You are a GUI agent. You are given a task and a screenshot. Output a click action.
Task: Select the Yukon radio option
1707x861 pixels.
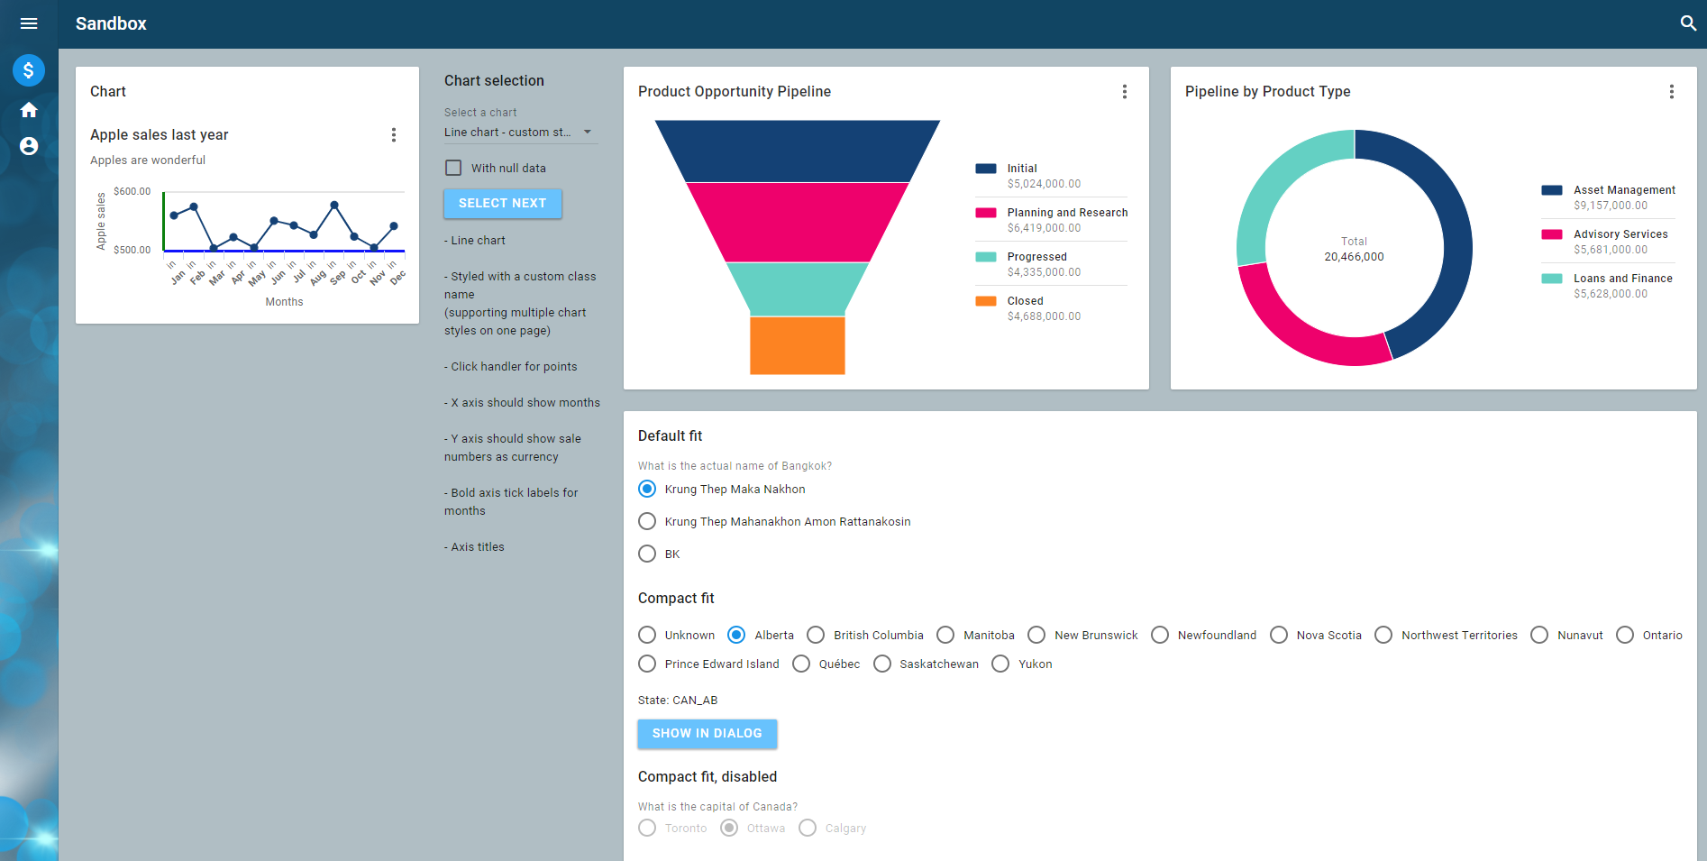tap(1000, 664)
